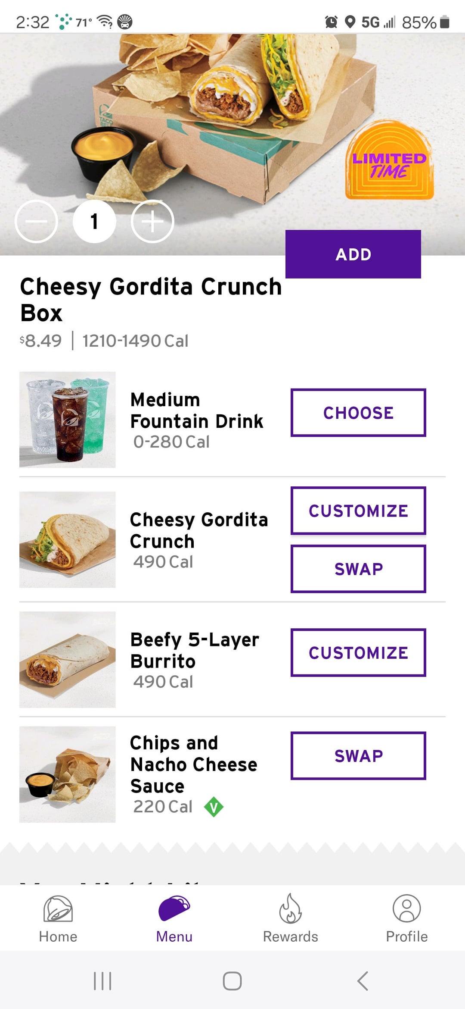Tap the Home bell icon
465x1009 pixels.
[x=58, y=909]
